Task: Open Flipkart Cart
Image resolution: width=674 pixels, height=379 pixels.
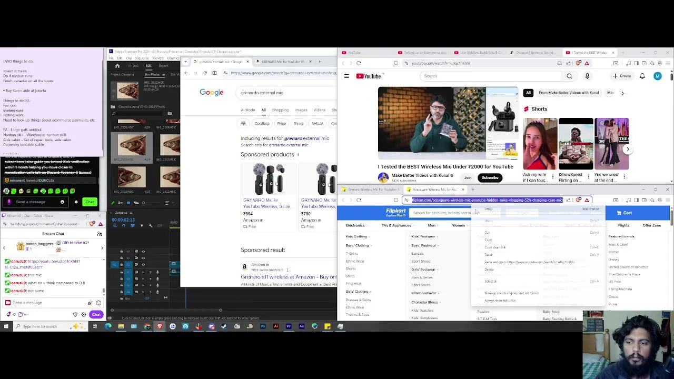Action: click(x=624, y=213)
